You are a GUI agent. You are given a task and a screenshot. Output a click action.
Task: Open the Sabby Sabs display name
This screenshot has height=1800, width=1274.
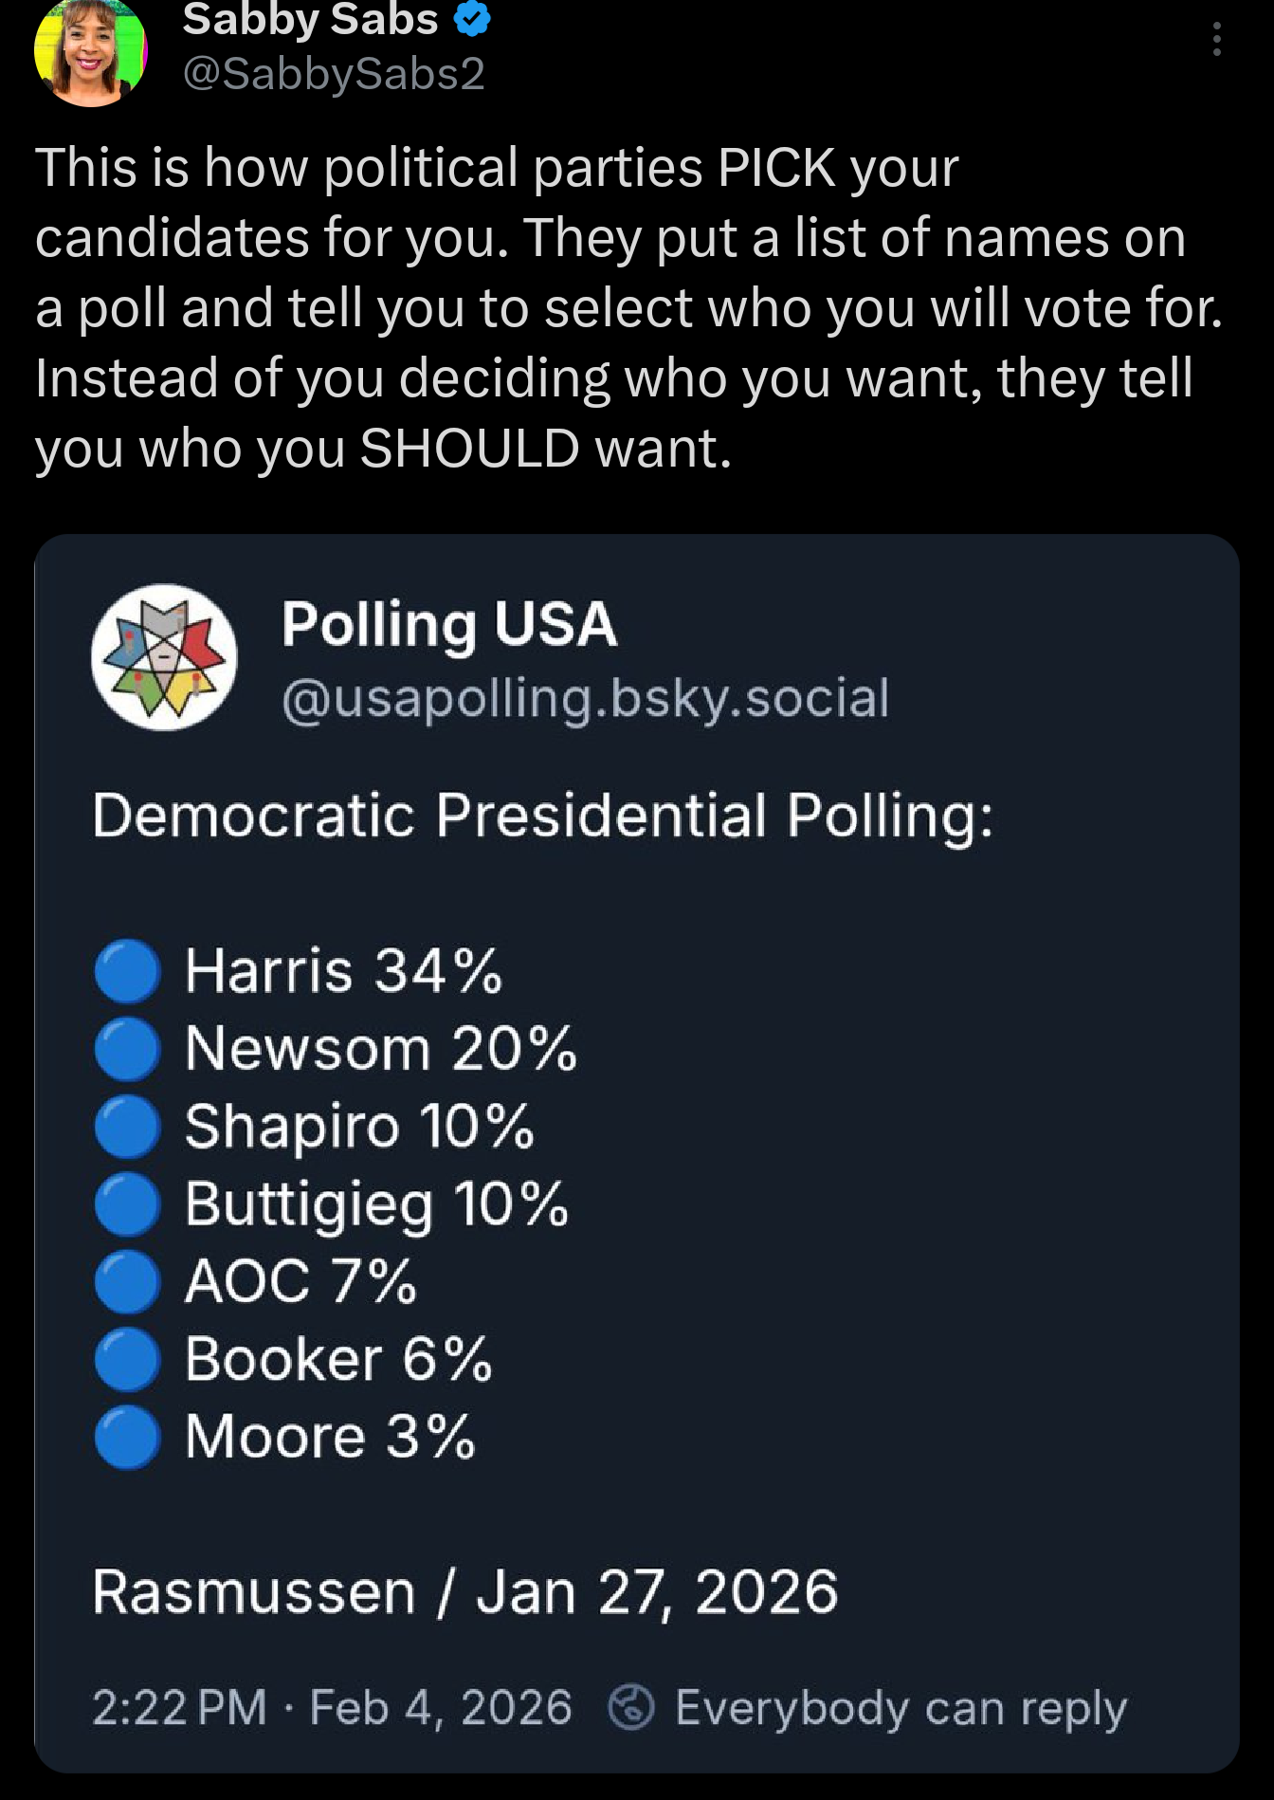click(310, 19)
